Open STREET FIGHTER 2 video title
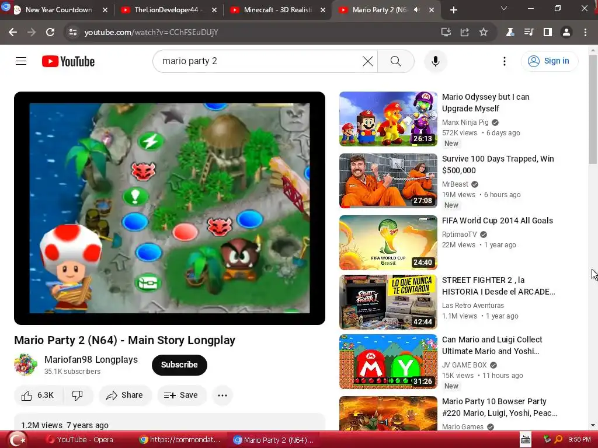This screenshot has height=448, width=598. point(498,286)
